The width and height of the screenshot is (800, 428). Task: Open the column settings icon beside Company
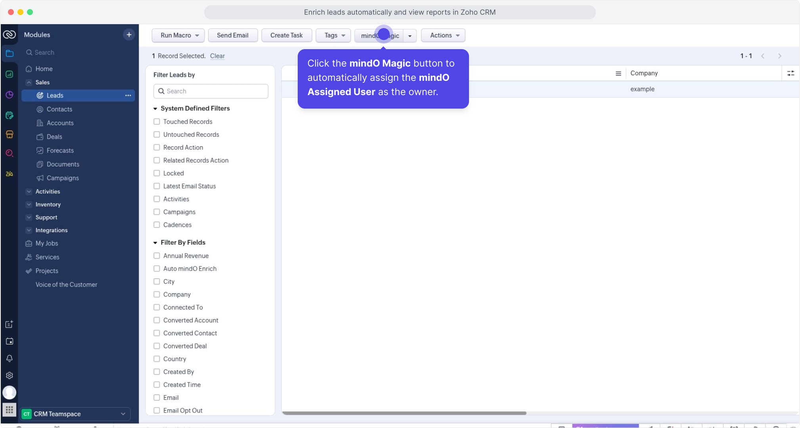(x=790, y=73)
